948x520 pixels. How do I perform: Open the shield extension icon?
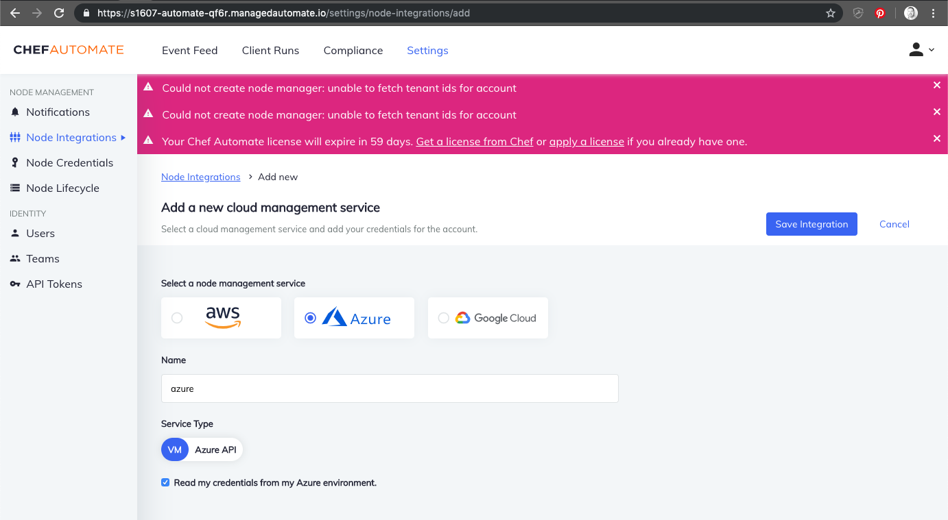(858, 13)
